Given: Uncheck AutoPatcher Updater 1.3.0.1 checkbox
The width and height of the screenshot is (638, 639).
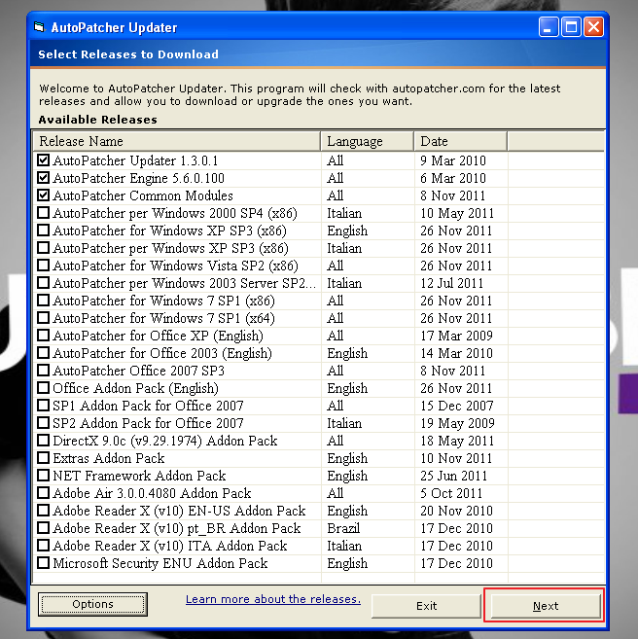Looking at the screenshot, I should [x=43, y=160].
